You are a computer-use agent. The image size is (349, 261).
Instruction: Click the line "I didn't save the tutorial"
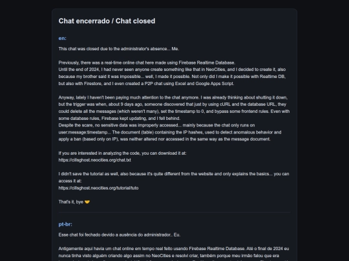pos(174,174)
